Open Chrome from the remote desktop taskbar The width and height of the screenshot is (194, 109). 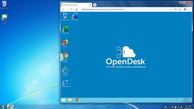(78, 100)
